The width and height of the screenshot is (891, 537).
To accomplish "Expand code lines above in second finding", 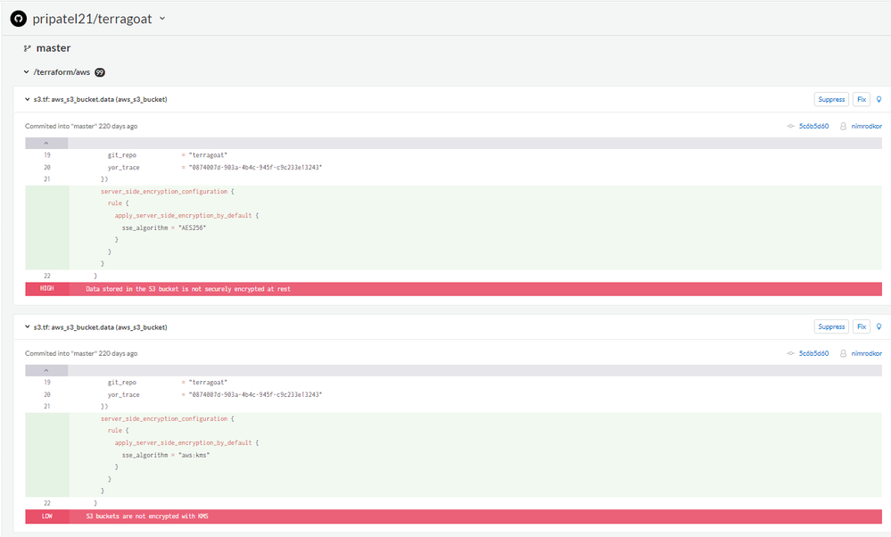I will pos(47,370).
